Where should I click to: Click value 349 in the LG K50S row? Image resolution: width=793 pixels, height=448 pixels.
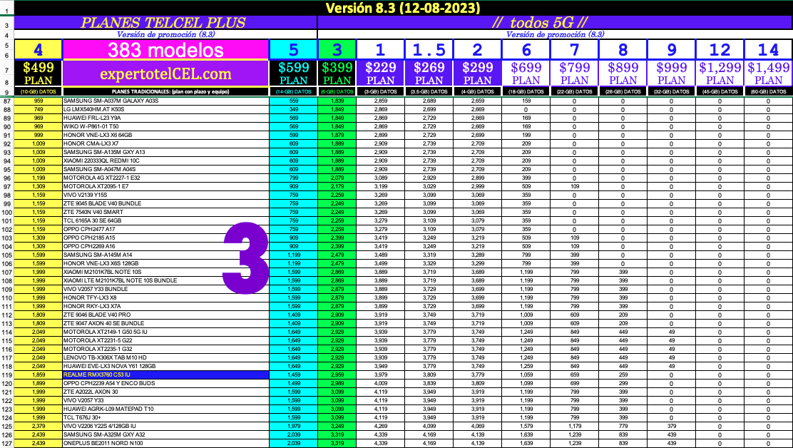[x=294, y=110]
